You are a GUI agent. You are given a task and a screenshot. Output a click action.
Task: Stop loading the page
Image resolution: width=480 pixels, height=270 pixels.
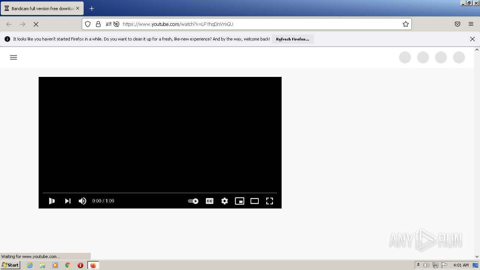click(x=36, y=24)
